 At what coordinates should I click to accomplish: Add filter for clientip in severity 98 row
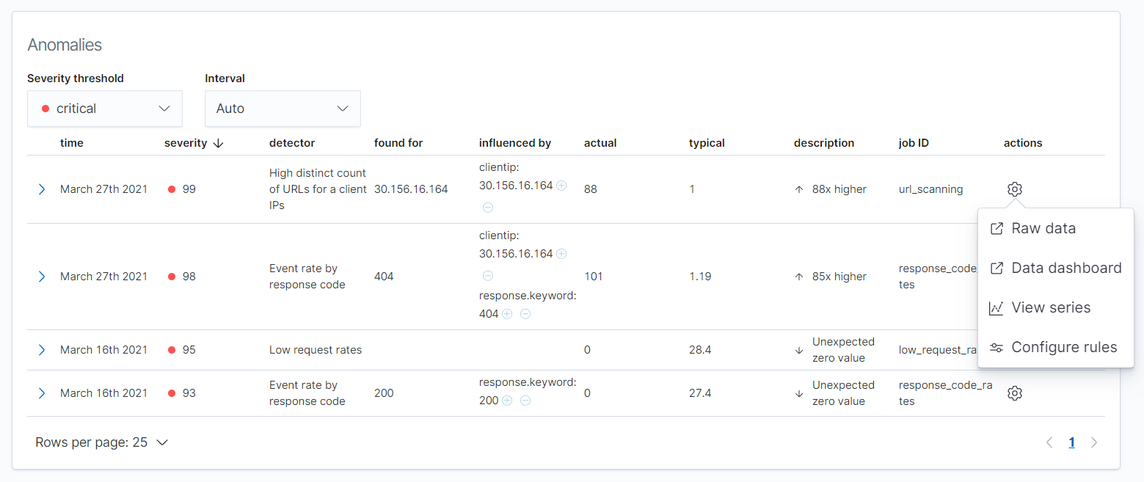[561, 254]
